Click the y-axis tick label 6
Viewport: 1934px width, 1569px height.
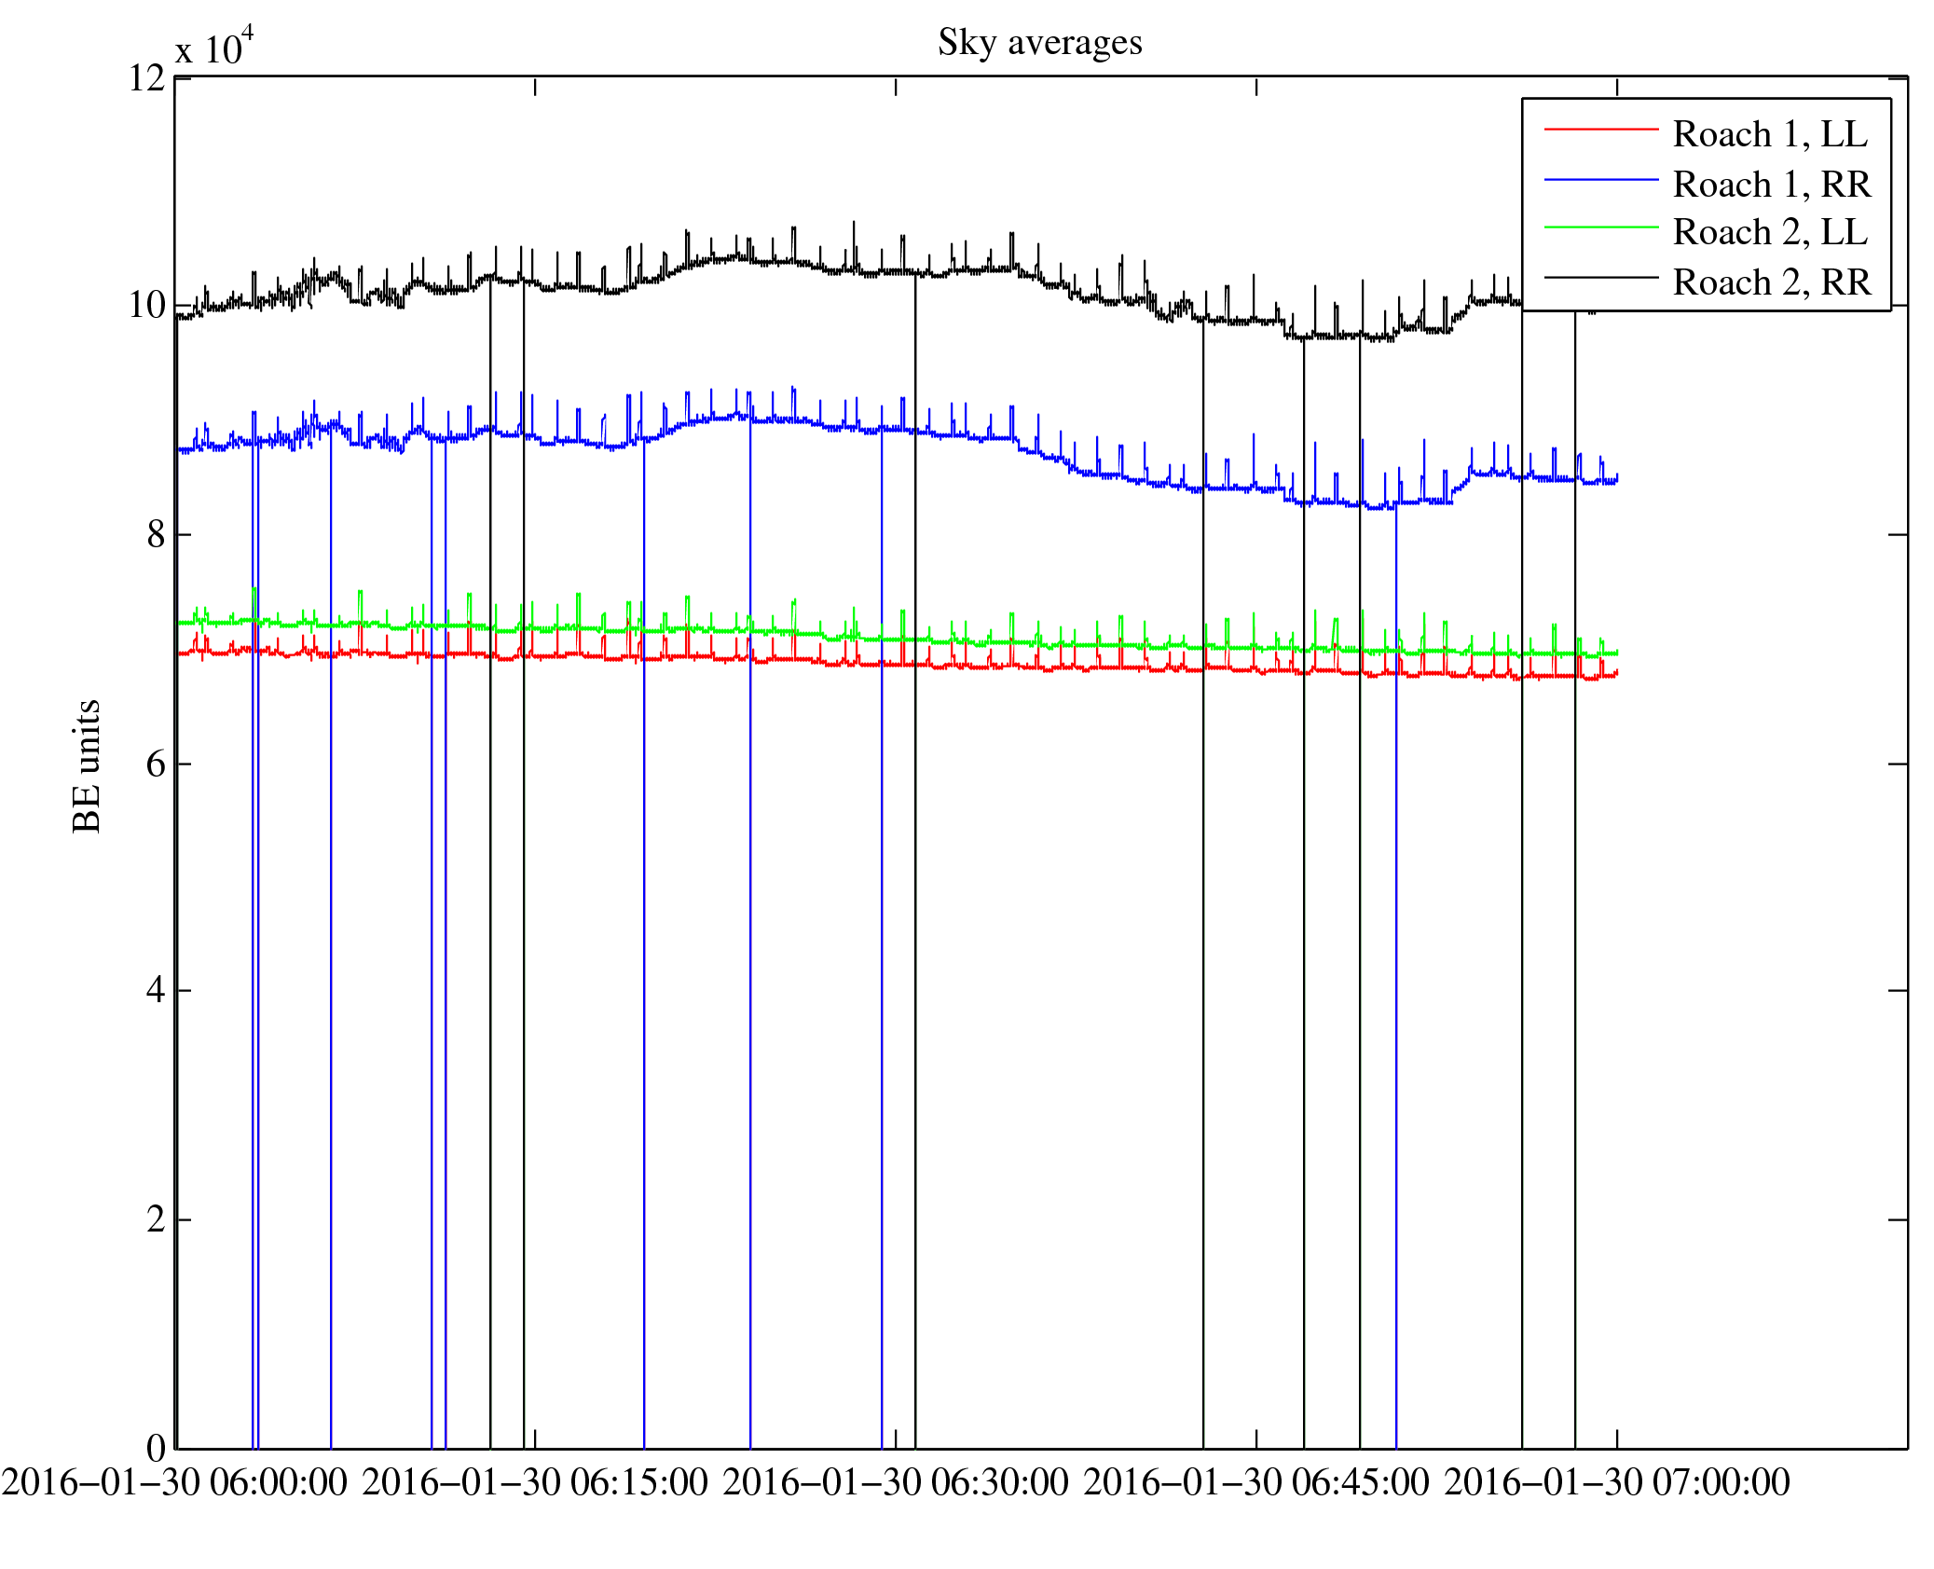point(156,764)
